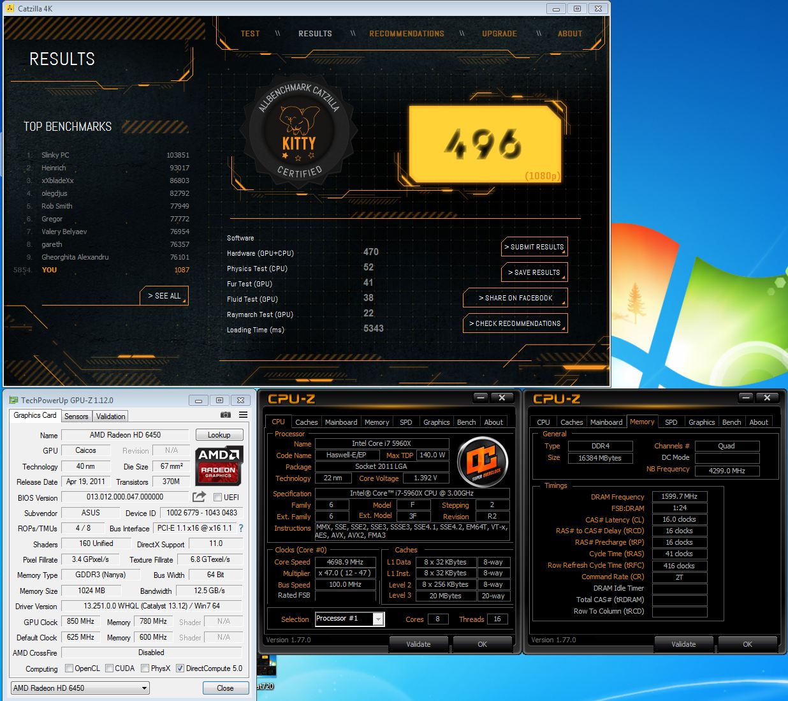The image size is (788, 701).
Task: Open CPU tab in right CPU-Z window
Action: (x=543, y=422)
